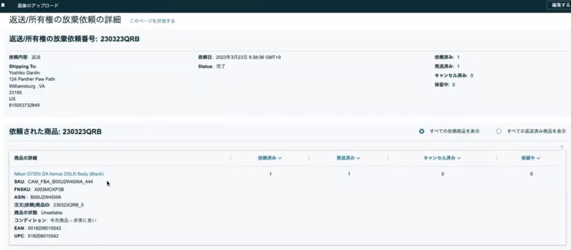Click the Status 完了 text
The height and width of the screenshot is (250, 571).
[x=220, y=66]
